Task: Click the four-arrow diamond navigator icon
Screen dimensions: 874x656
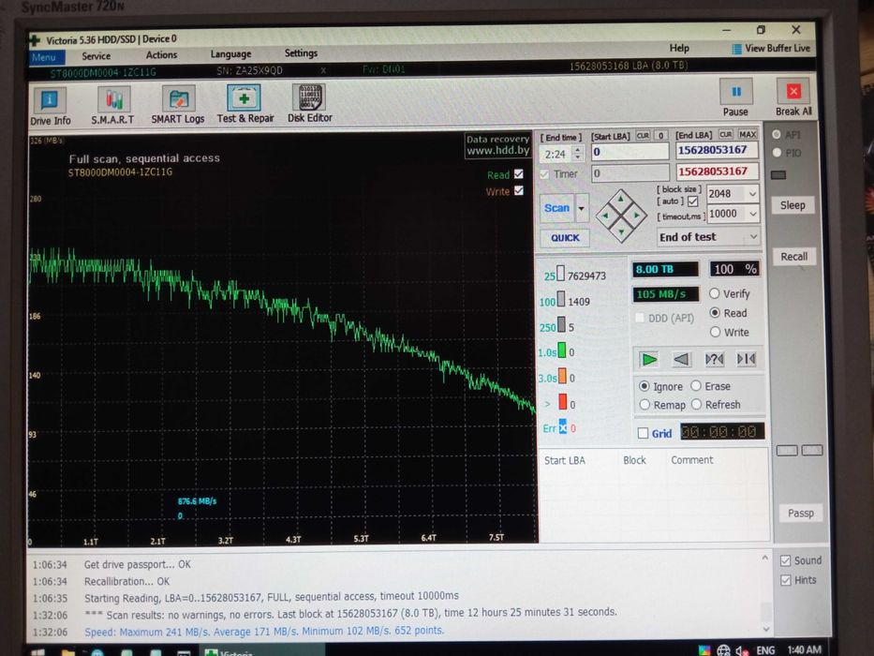Action: (621, 216)
